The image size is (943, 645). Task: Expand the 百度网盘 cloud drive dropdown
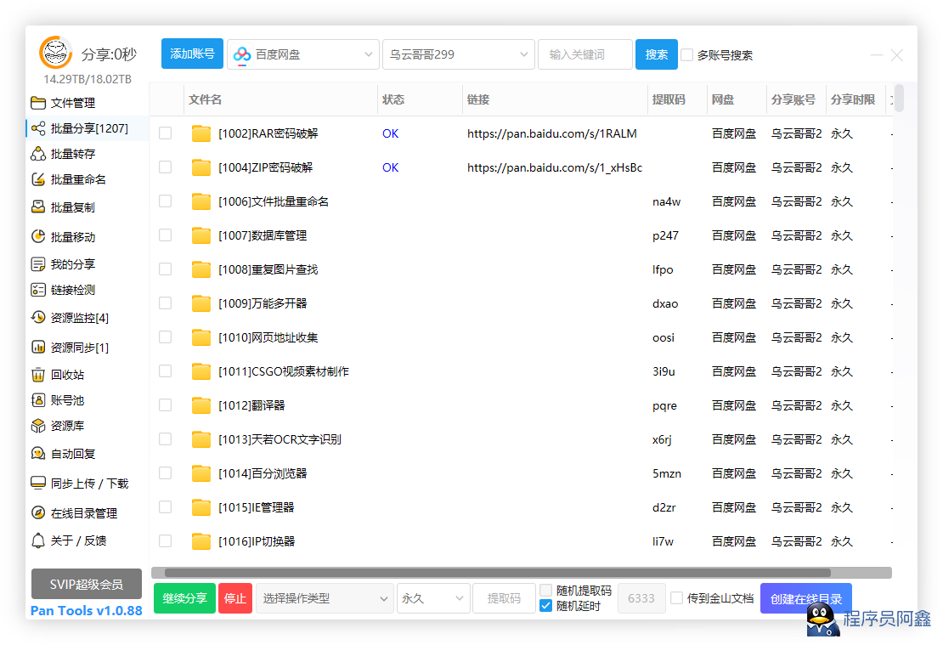point(302,54)
